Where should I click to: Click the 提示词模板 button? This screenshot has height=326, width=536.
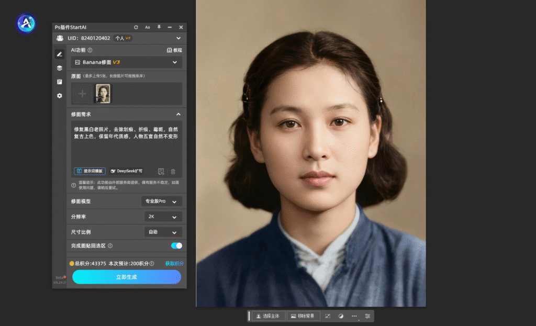pos(90,171)
